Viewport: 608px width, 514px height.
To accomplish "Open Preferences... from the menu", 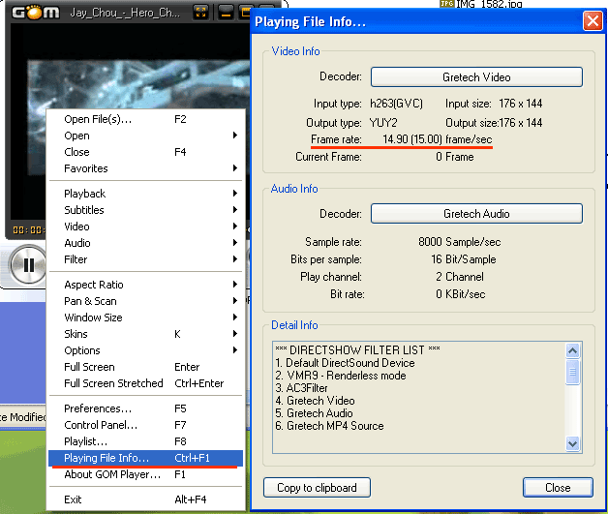I will click(145, 408).
